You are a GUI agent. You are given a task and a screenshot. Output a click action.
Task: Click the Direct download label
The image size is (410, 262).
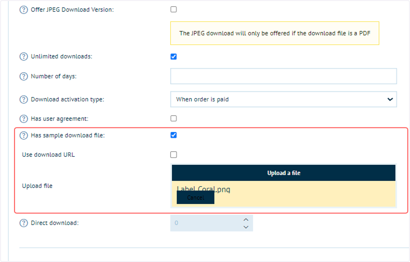55,223
